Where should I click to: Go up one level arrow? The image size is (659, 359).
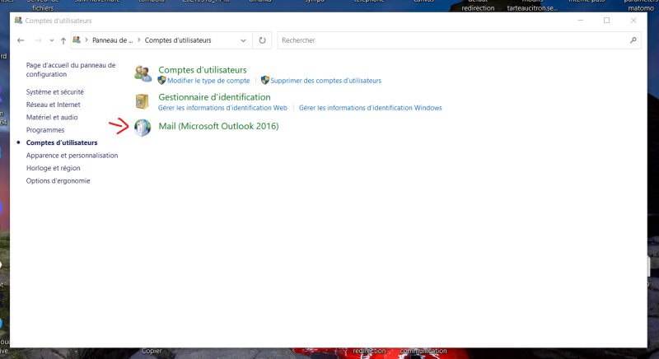pyautogui.click(x=63, y=40)
